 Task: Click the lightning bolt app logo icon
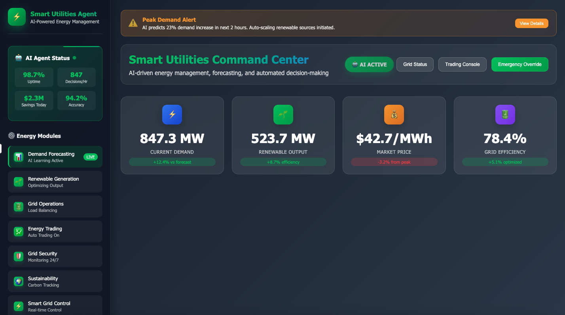17,17
